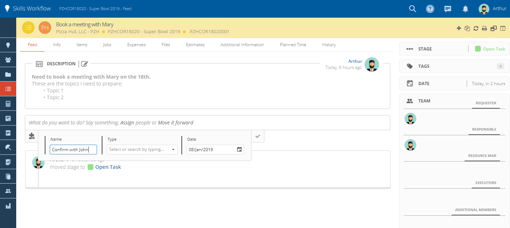Open the date picker calendar icon

click(239, 149)
